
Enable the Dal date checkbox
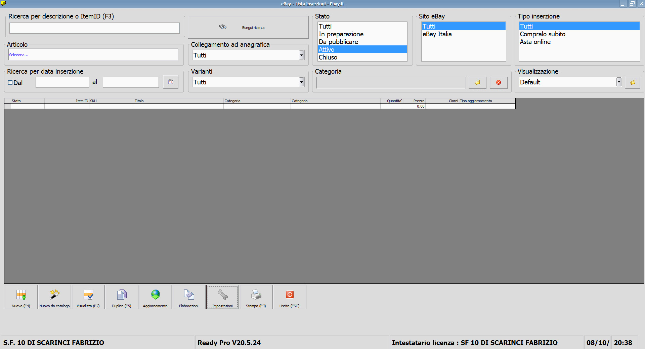click(x=10, y=83)
